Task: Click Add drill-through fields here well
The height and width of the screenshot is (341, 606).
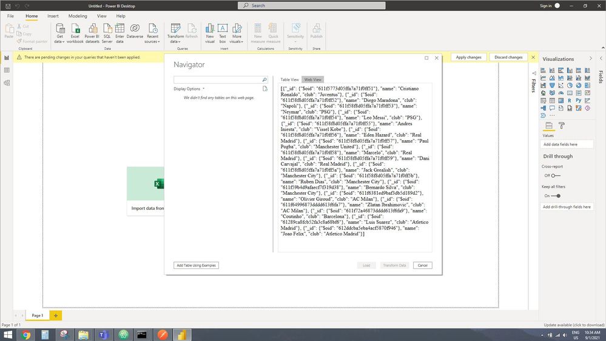Action: pyautogui.click(x=567, y=207)
